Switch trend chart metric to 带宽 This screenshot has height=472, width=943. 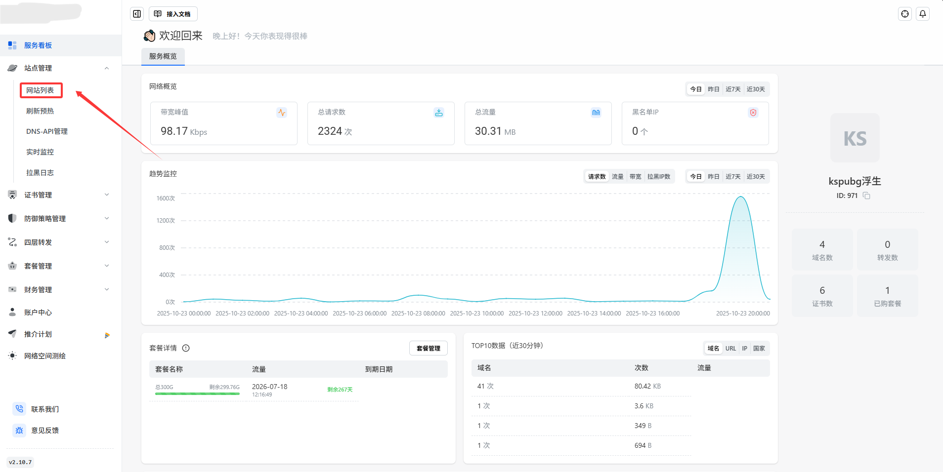coord(635,177)
